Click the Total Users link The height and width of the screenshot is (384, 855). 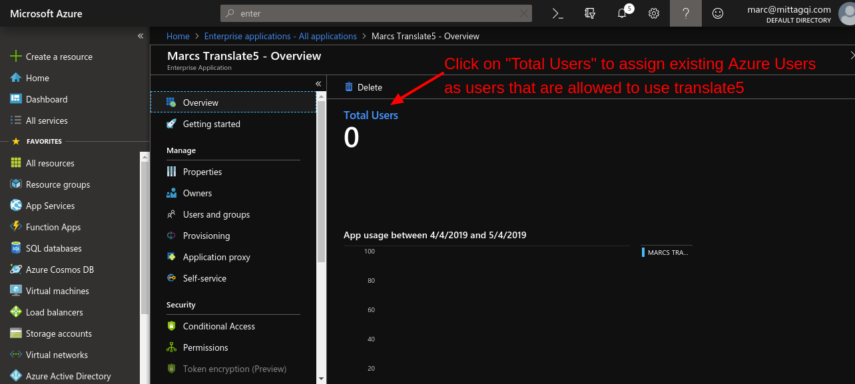pos(371,115)
